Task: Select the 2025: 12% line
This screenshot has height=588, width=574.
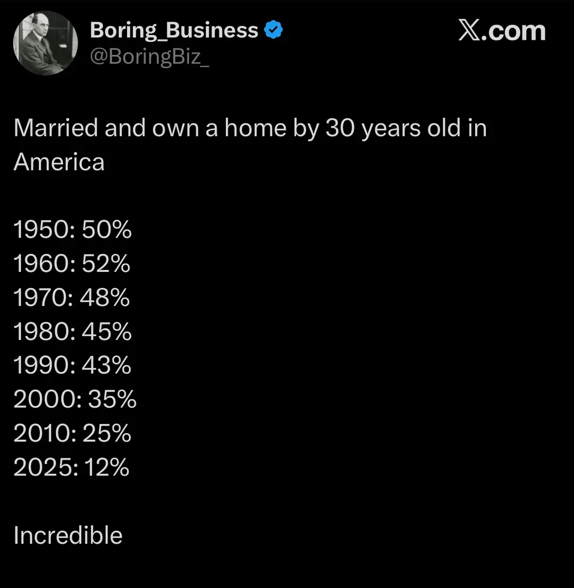Action: pyautogui.click(x=72, y=467)
